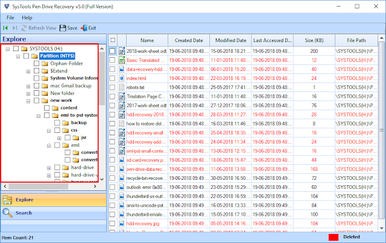Click the tree horizontal scrollbar thumb
Viewport: 386px width, 243px height.
[x=39, y=186]
